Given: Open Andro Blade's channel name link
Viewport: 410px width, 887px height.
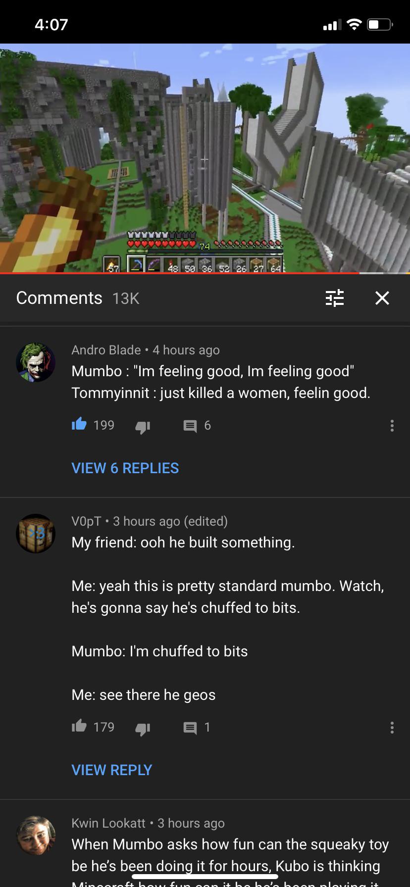Looking at the screenshot, I should (106, 350).
